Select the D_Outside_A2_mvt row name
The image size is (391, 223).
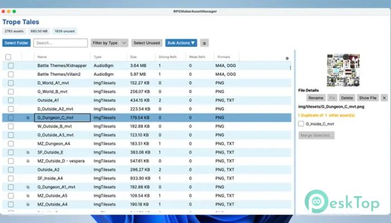[x=55, y=109]
